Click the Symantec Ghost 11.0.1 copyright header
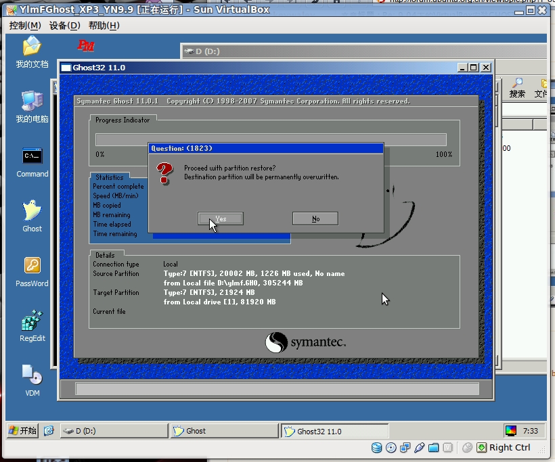The width and height of the screenshot is (555, 462). [243, 101]
